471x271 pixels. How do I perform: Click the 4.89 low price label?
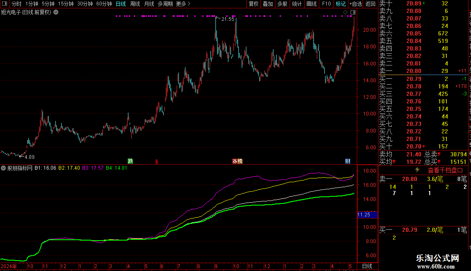click(30, 157)
